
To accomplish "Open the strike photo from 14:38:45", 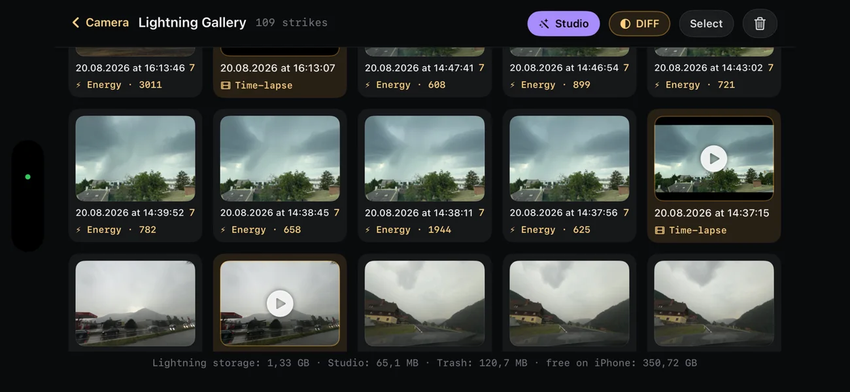I will (280, 158).
